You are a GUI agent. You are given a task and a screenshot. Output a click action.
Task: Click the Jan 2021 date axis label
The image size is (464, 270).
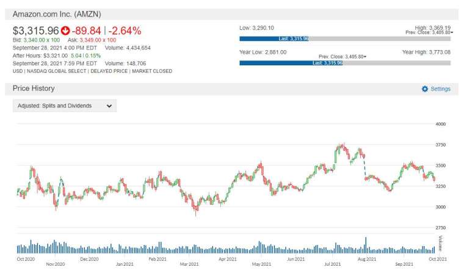tap(125, 264)
